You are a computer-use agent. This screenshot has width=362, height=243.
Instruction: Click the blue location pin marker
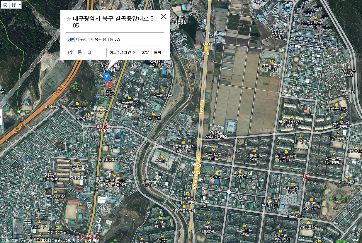[x=107, y=77]
